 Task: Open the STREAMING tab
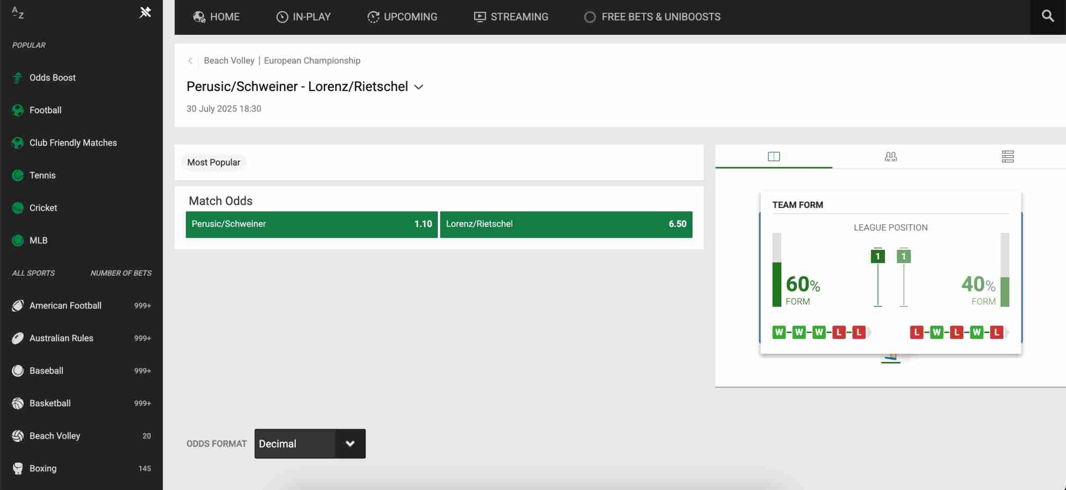point(511,17)
